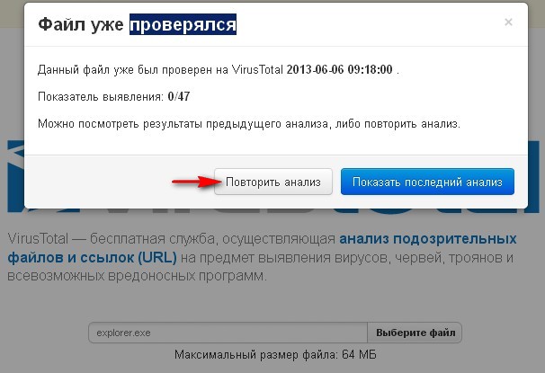Click the scan date 2013-06-06 09:18:00

[x=340, y=69]
